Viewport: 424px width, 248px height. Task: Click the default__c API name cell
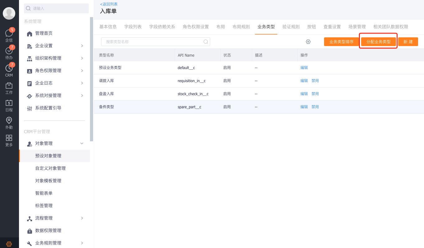(x=186, y=68)
